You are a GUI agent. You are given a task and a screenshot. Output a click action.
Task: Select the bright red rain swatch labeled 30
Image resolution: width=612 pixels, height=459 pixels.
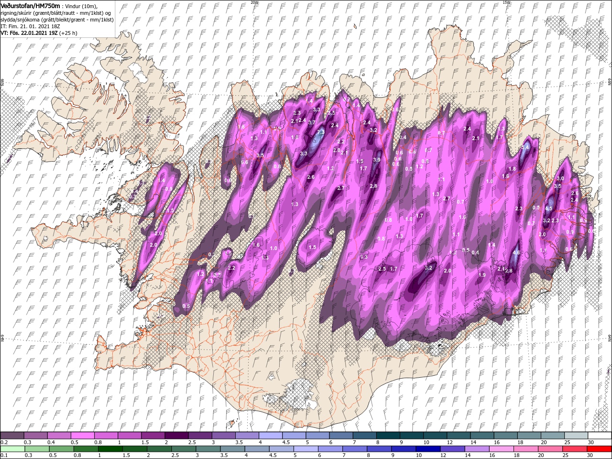600,449
